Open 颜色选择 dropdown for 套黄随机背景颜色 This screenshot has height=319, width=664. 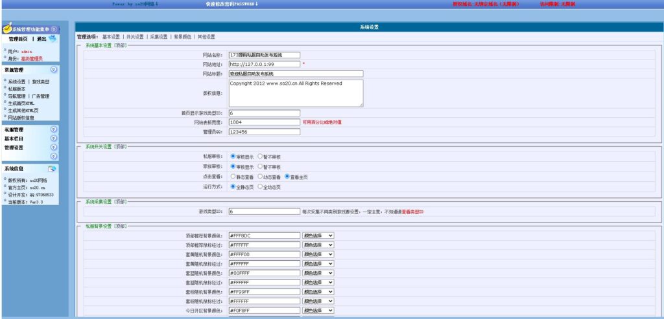[318, 254]
